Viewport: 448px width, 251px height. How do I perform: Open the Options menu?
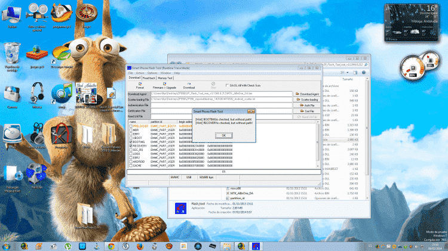click(152, 73)
